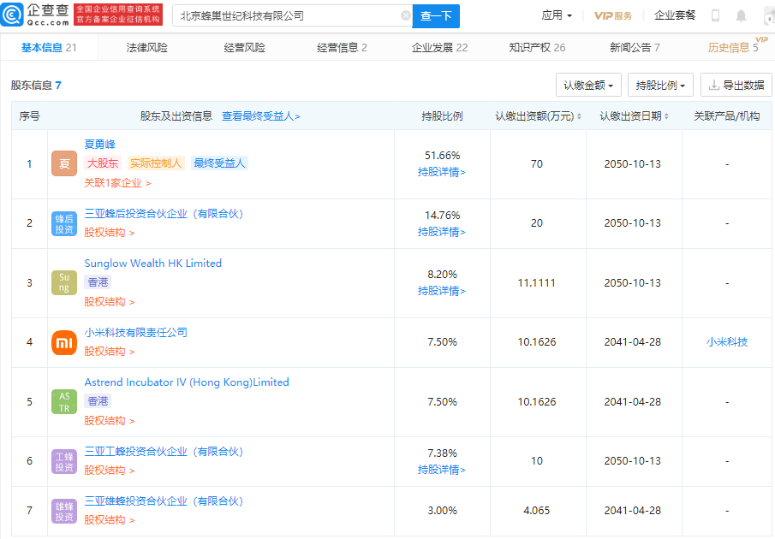Sort by 认缴出资额 column arrows
The height and width of the screenshot is (539, 775).
[x=579, y=116]
